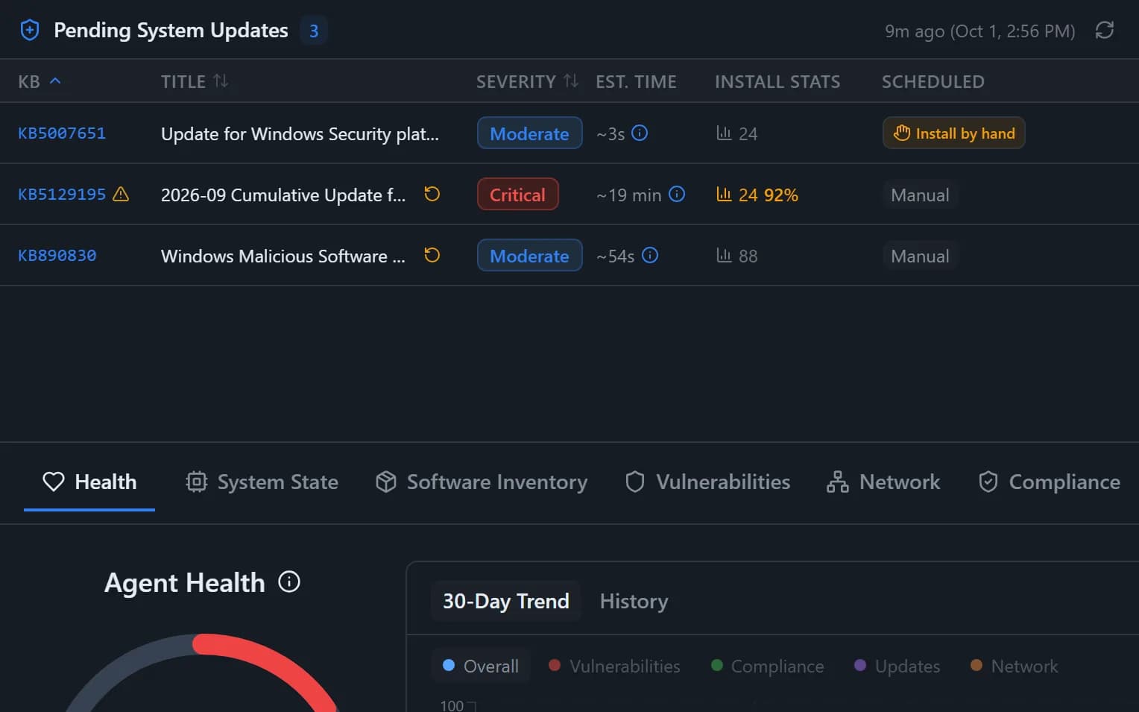Screen dimensions: 1139x712
Task: Click install stats chart icon showing 88
Action: coord(724,255)
